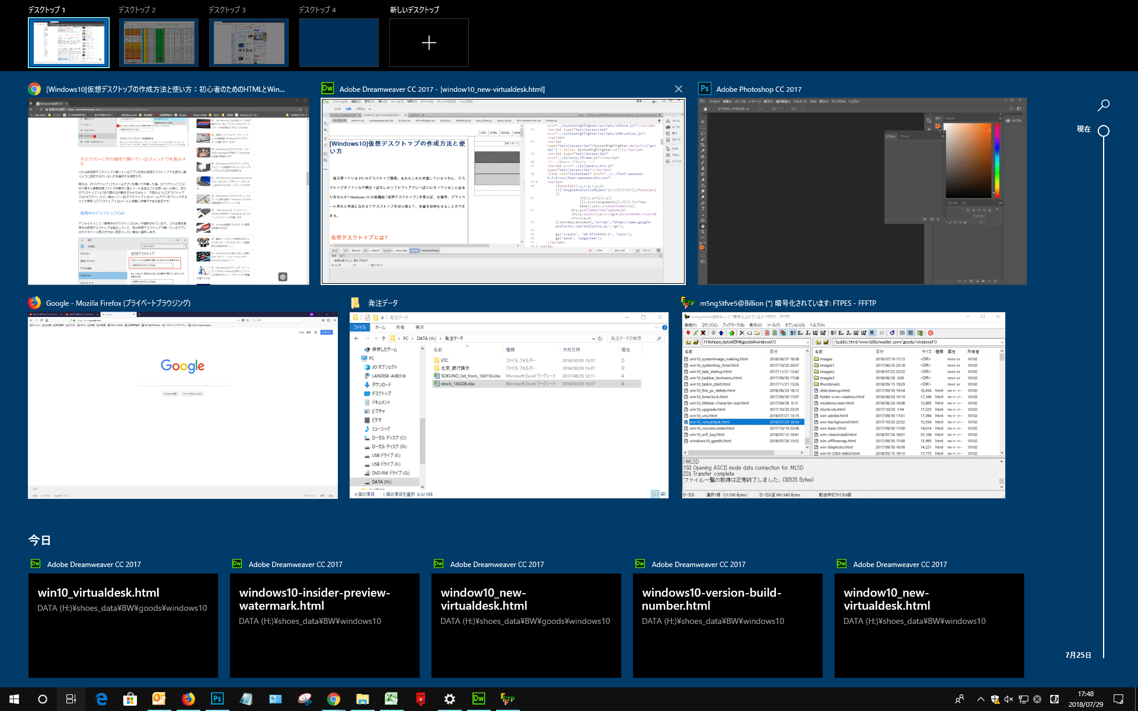Expand hidden system tray icons chevron
Image resolution: width=1138 pixels, height=711 pixels.
click(x=980, y=699)
